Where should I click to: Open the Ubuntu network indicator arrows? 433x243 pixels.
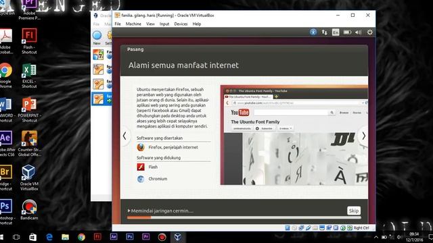point(324,32)
